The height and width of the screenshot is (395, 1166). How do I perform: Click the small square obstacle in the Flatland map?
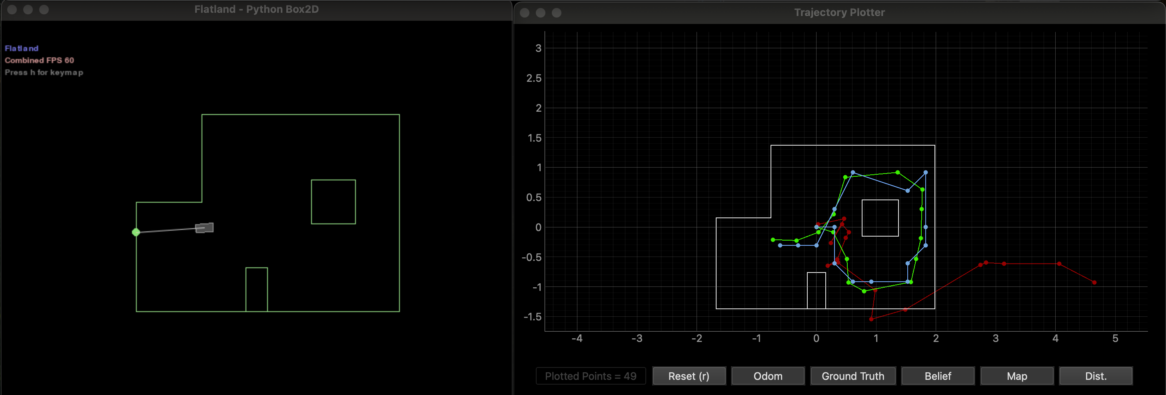point(333,202)
